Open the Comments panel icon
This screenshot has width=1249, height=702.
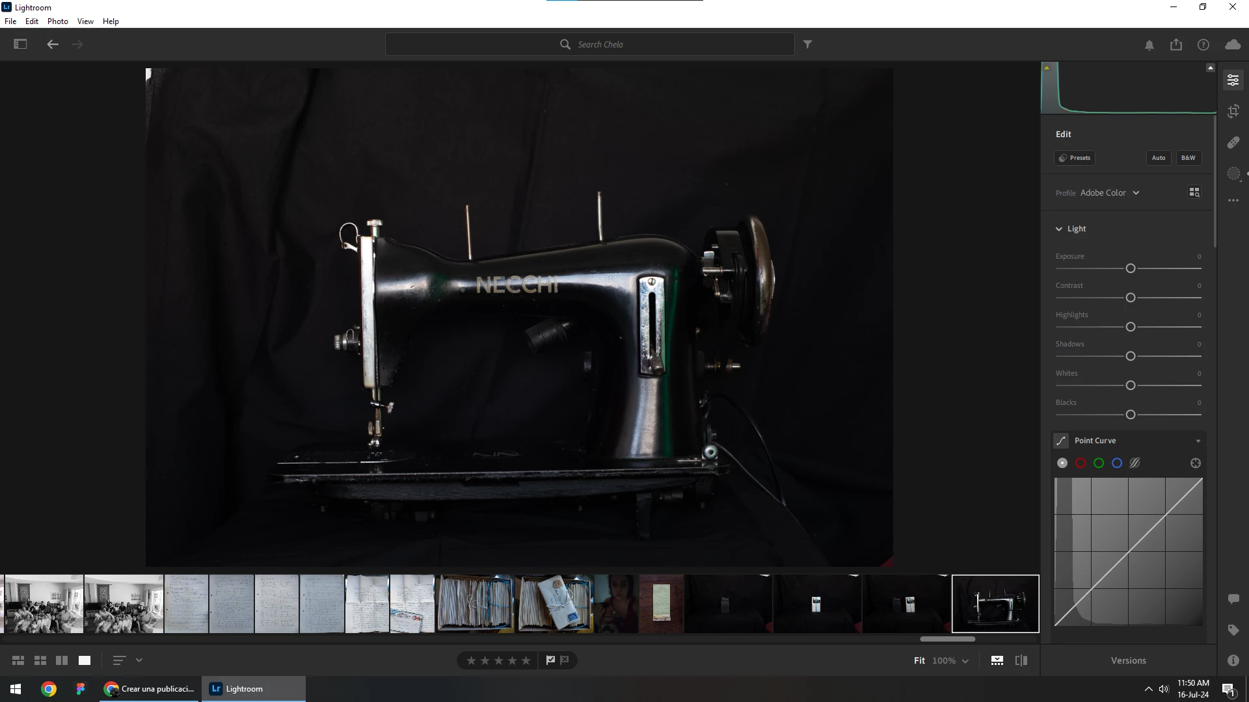[x=1233, y=599]
